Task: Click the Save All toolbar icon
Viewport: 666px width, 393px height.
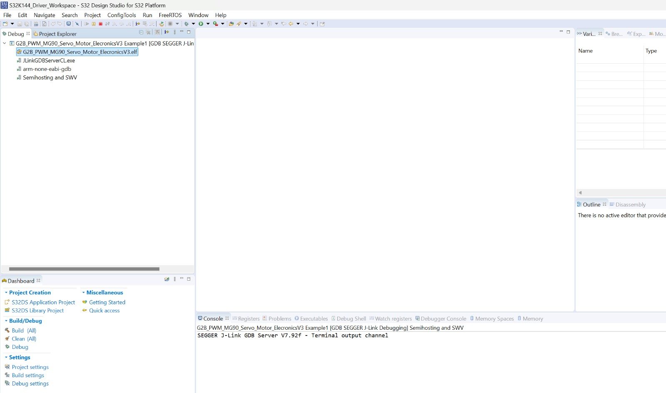Action: (x=26, y=24)
